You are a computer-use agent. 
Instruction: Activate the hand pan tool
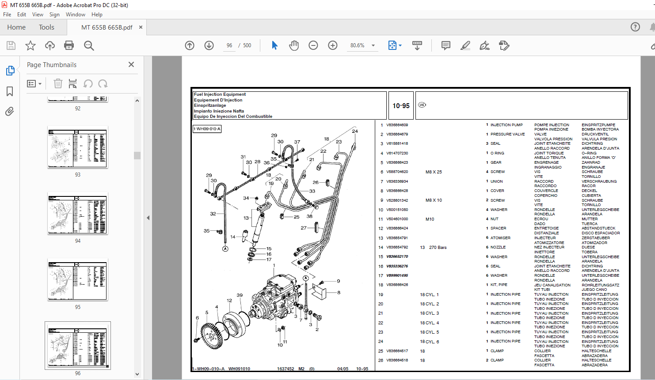[x=294, y=45]
